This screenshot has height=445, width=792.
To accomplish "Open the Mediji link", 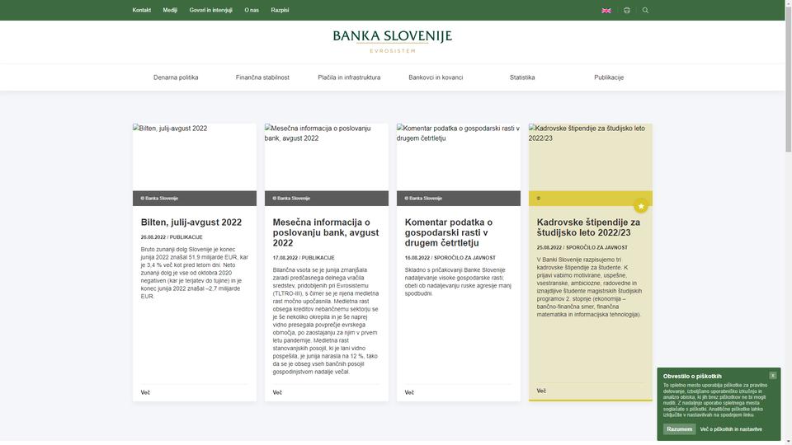I will click(170, 10).
